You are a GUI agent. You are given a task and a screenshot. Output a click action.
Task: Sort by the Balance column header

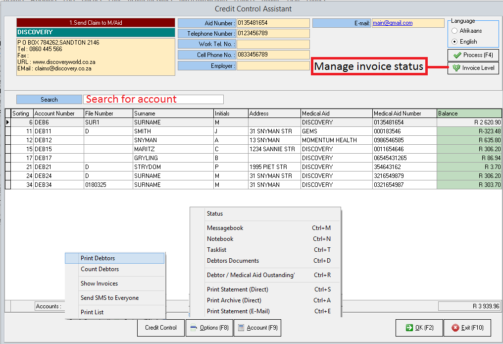click(x=469, y=114)
